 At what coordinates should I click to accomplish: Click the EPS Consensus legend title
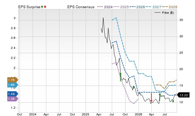81,7
